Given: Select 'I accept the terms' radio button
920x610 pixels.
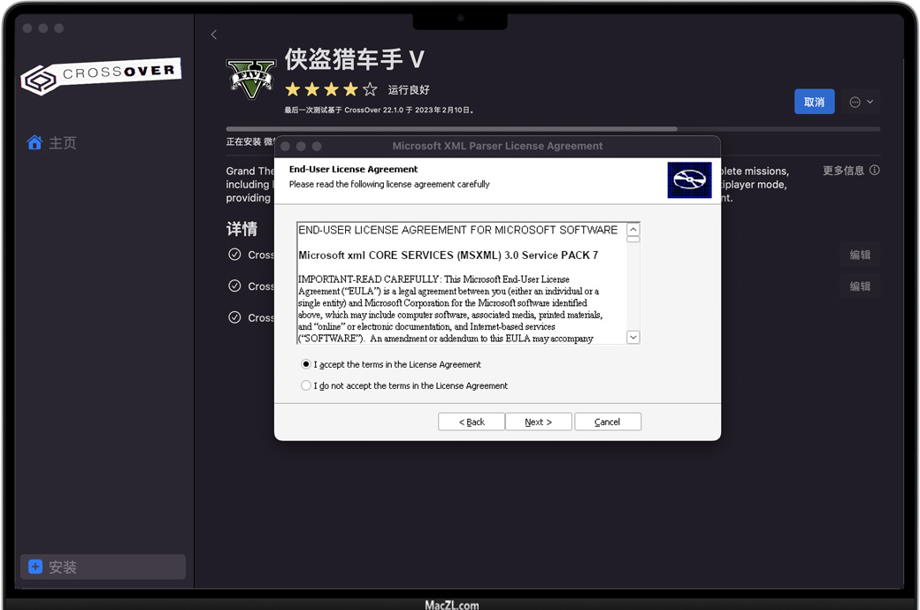Looking at the screenshot, I should [x=306, y=364].
